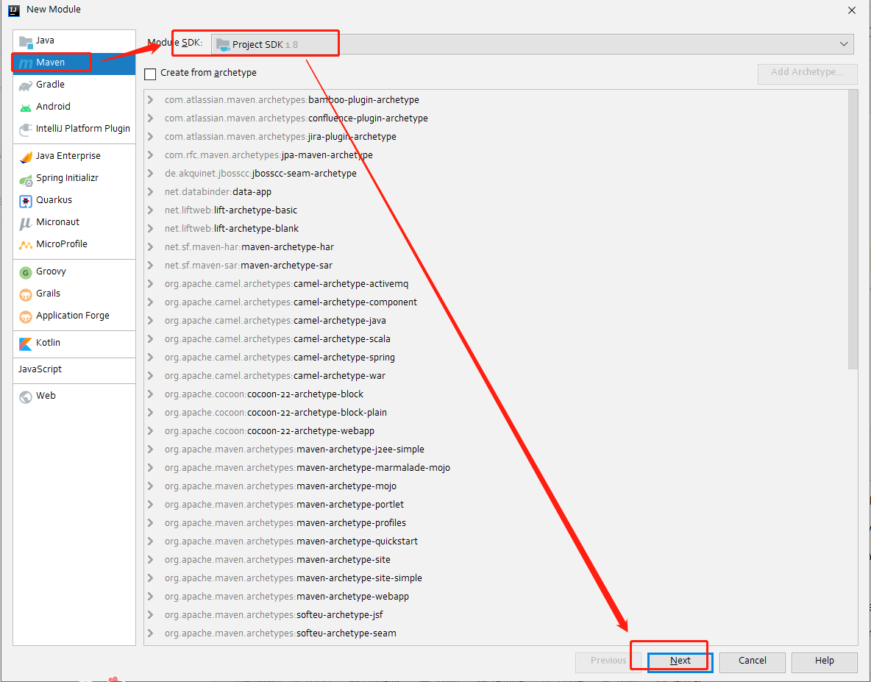Choose Kotlin module type label
This screenshot has height=682, width=871.
49,343
